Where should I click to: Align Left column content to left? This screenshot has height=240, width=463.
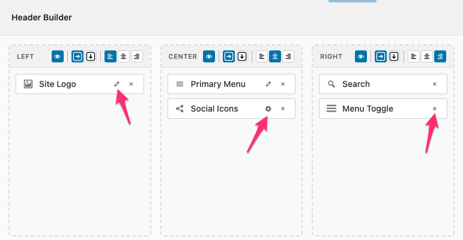click(x=110, y=56)
